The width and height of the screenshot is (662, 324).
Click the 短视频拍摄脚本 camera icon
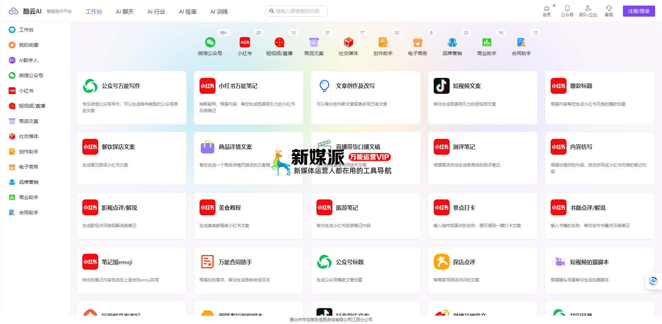tap(559, 262)
